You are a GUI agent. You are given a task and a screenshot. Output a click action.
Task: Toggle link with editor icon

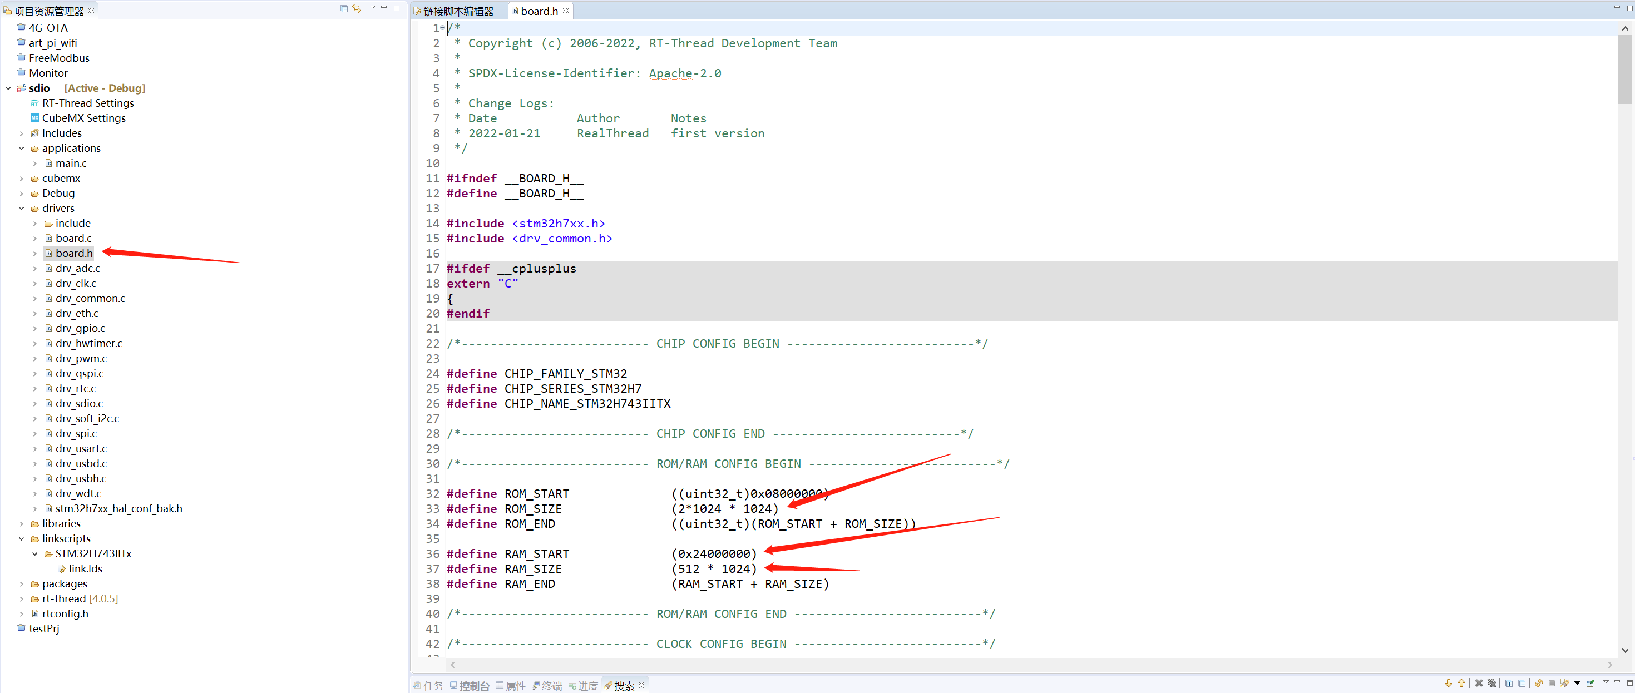pos(357,8)
